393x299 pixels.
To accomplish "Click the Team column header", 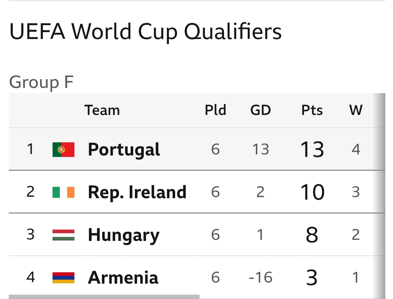I will [x=102, y=110].
